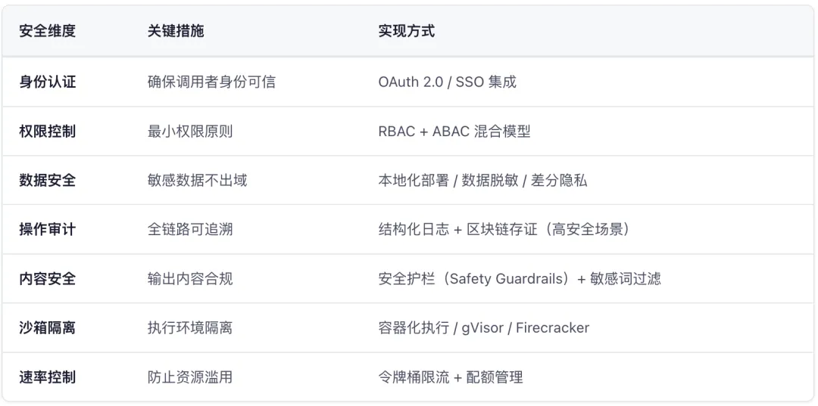Viewport: 818px width, 406px height.
Task: Click the 实现方式 column header
Action: click(x=407, y=31)
